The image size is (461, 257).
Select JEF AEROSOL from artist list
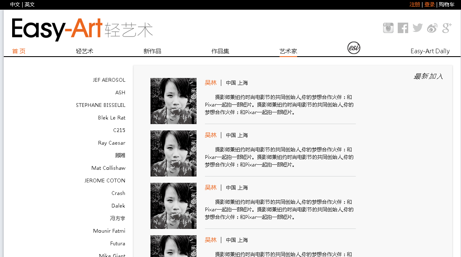click(x=109, y=80)
